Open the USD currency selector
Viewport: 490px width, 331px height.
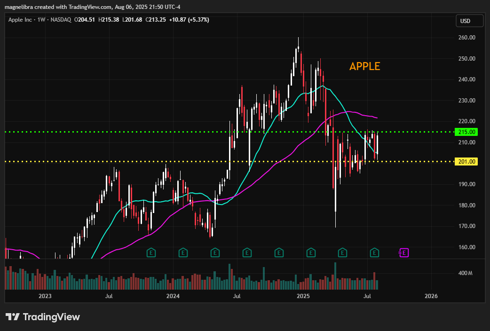pyautogui.click(x=469, y=21)
